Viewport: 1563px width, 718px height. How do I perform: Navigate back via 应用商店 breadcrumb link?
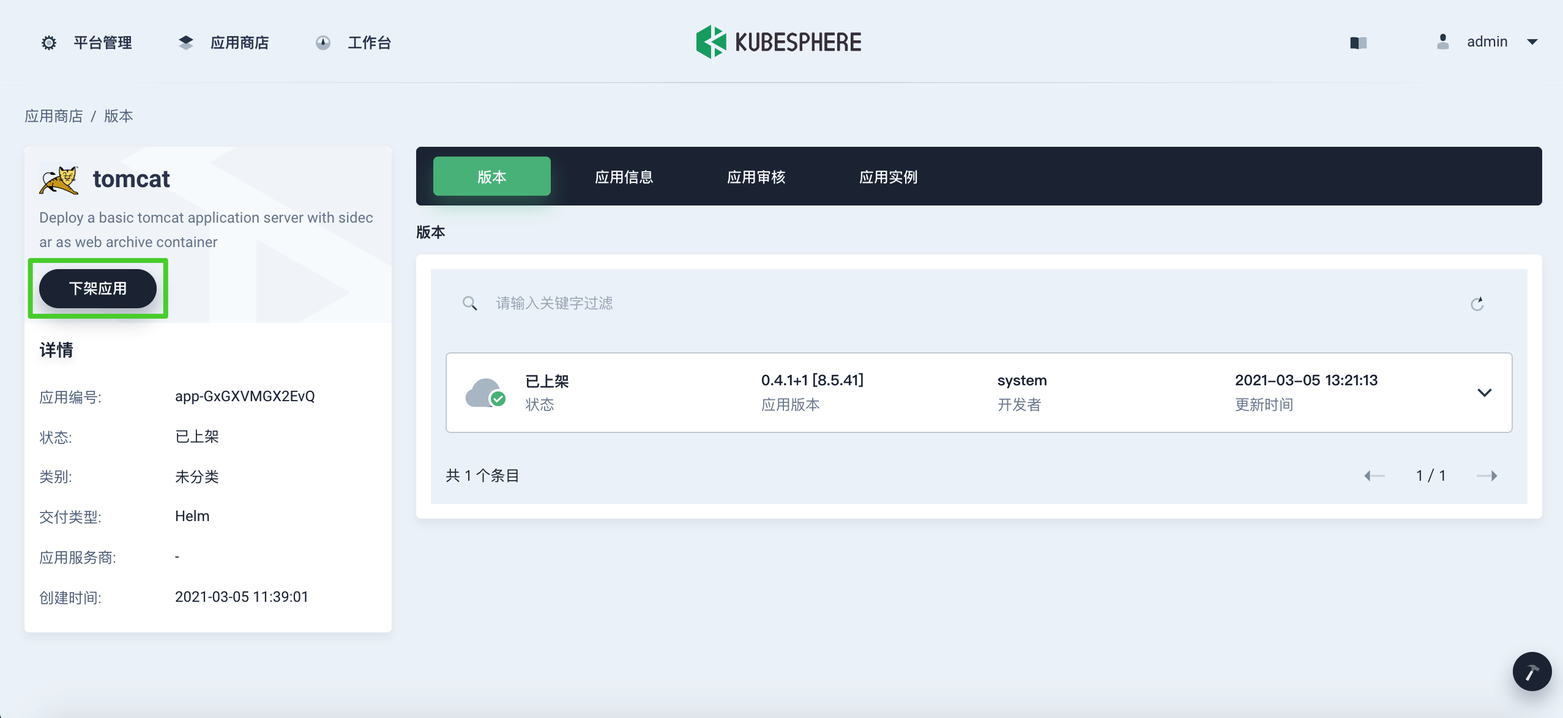[54, 116]
